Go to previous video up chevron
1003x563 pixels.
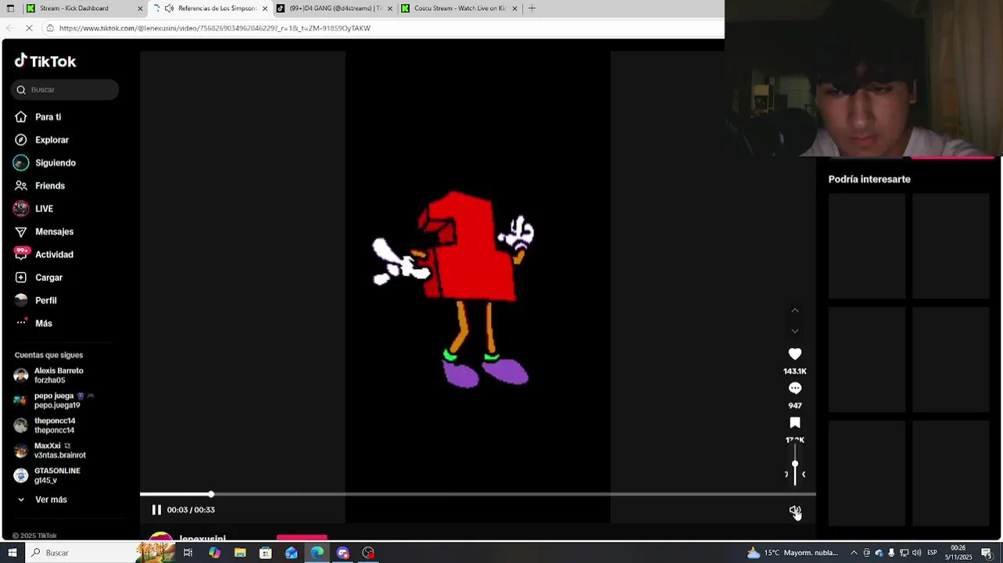coord(795,310)
